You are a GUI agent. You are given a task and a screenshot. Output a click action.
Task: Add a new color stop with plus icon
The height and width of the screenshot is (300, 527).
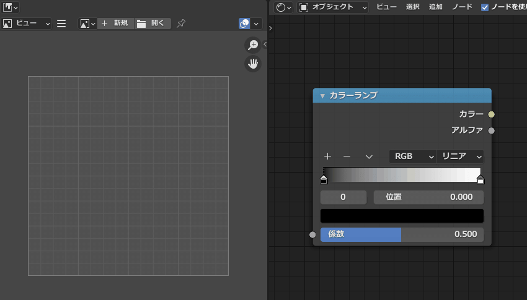pos(327,156)
